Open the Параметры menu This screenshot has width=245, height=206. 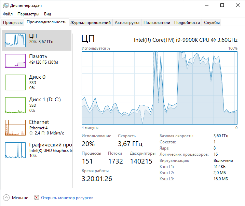pos(28,14)
